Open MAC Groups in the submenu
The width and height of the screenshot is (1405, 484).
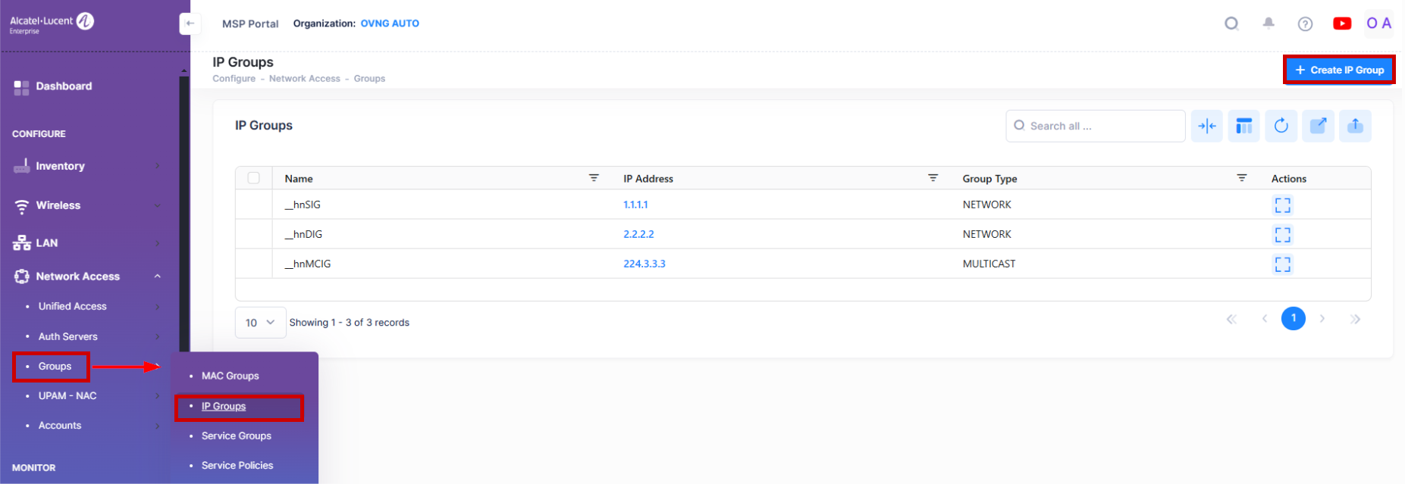(230, 376)
